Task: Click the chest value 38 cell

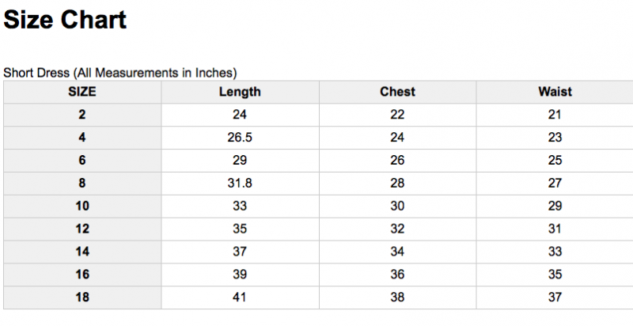Action: click(x=398, y=298)
